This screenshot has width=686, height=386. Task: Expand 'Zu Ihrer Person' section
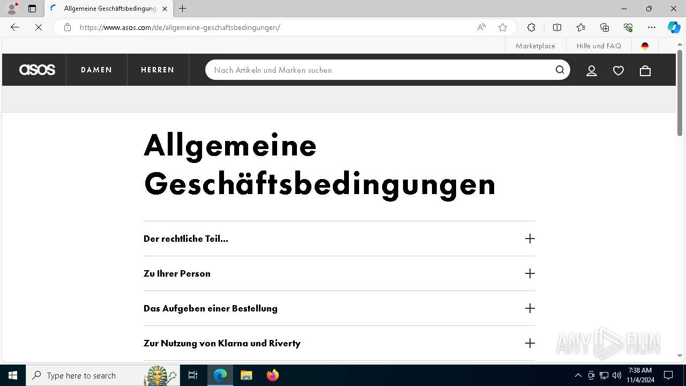pos(339,273)
